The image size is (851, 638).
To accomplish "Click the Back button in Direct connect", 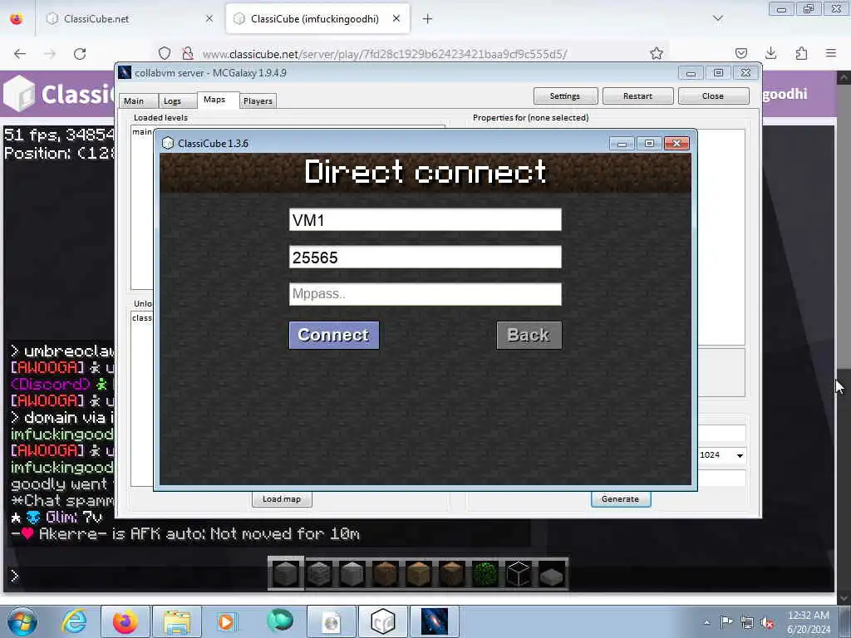I will pos(529,336).
